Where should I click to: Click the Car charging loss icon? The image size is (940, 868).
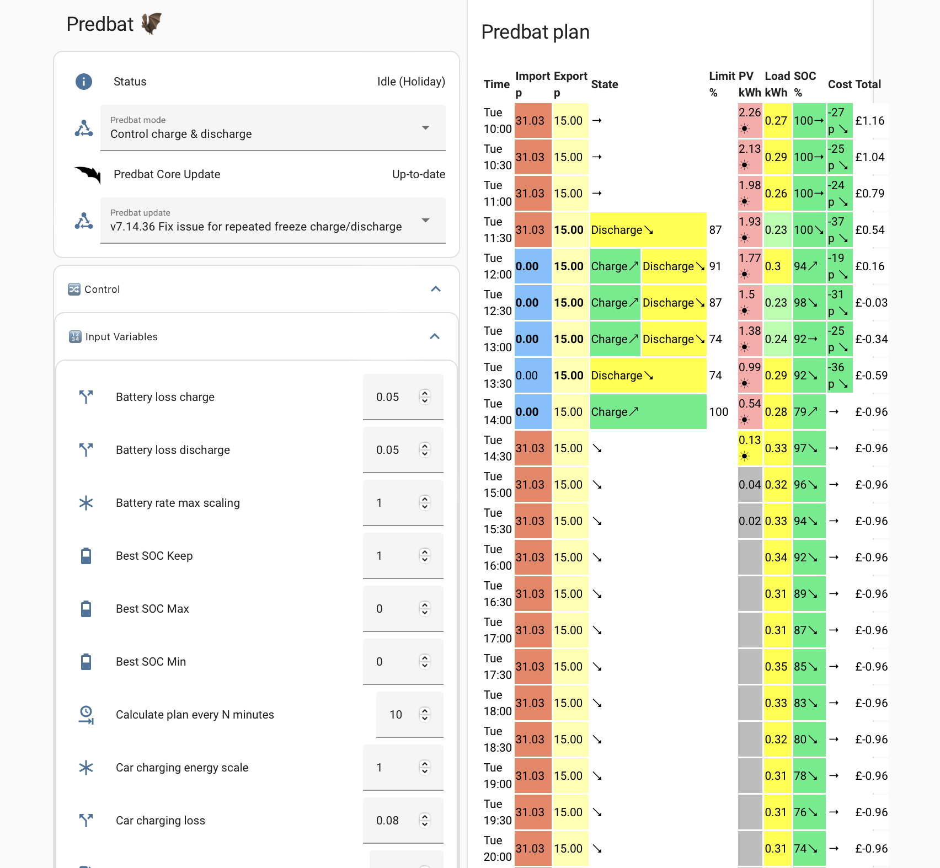coord(86,820)
